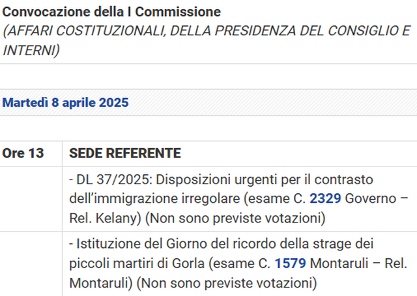Open bill C. 1579 link
Screen dimensions: 417x296
point(291,263)
